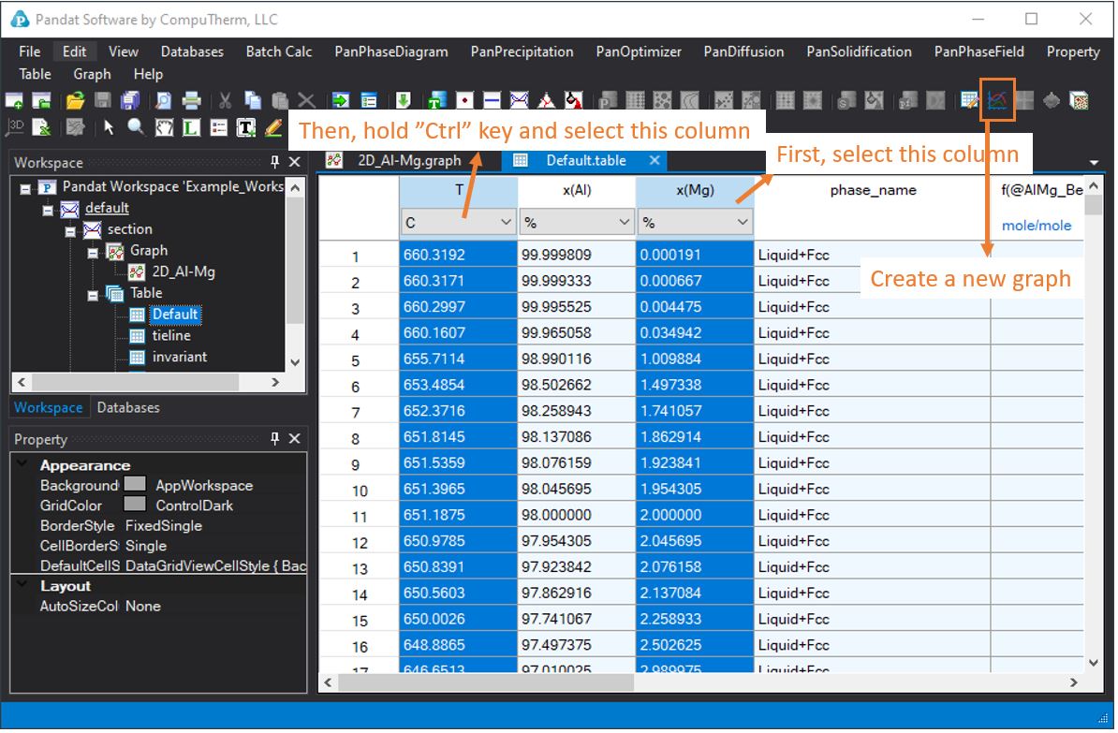This screenshot has width=1118, height=733.
Task: Click the GridColor swatch in Property panel
Action: pos(136,506)
